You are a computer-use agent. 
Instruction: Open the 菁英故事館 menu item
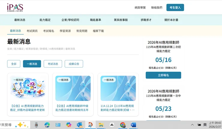[x=121, y=20]
